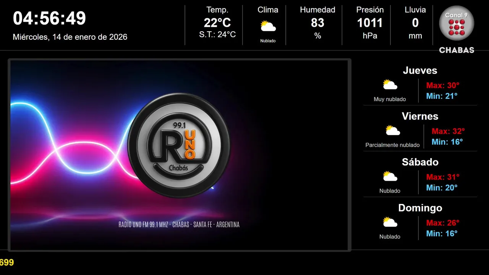Click the Jueves forecast weather icon
Image resolution: width=489 pixels, height=275 pixels.
pyautogui.click(x=390, y=84)
